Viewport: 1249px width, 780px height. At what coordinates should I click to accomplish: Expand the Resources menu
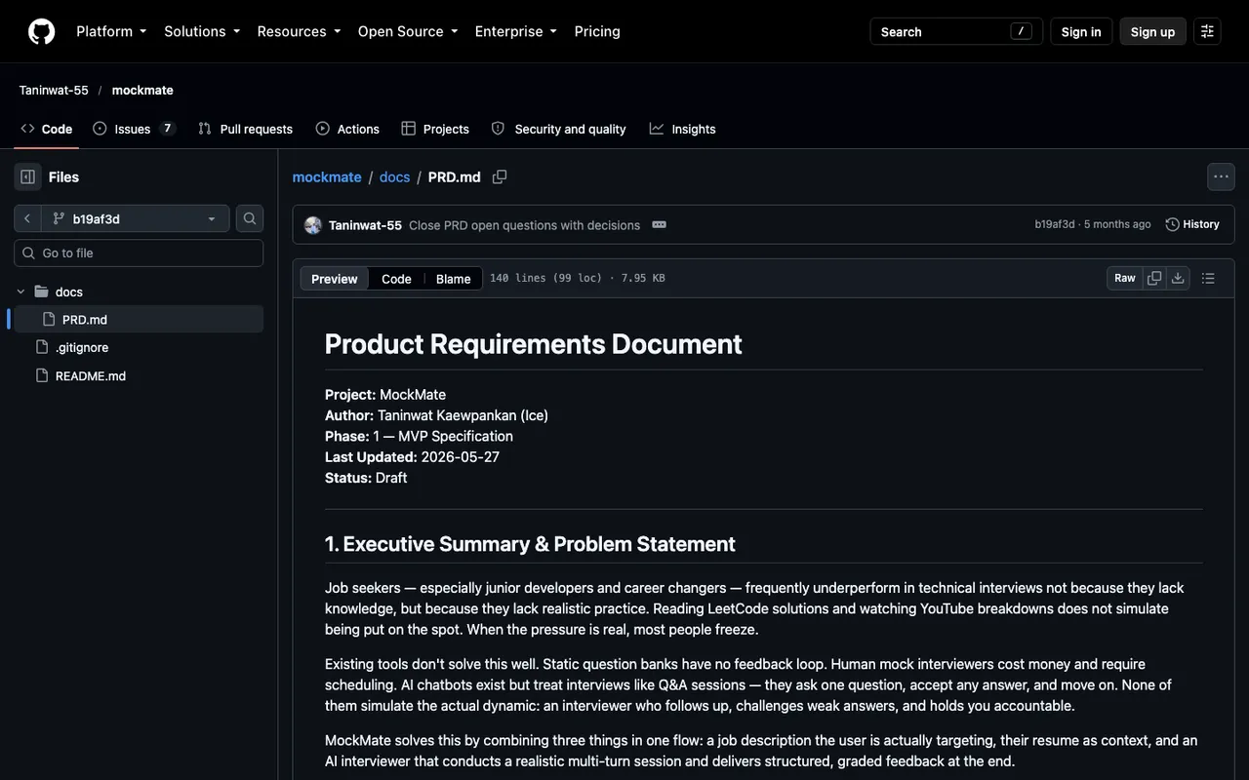(299, 31)
